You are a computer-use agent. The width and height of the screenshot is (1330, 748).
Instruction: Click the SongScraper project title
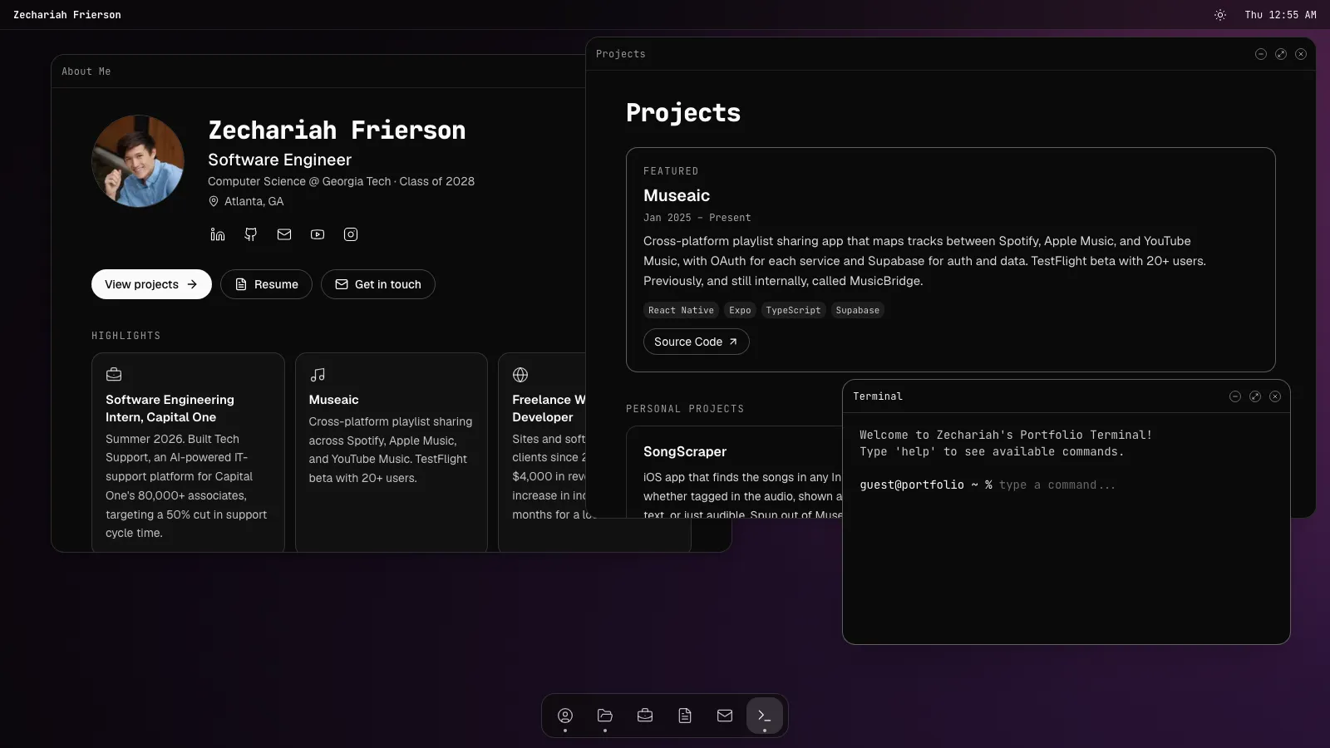click(685, 451)
